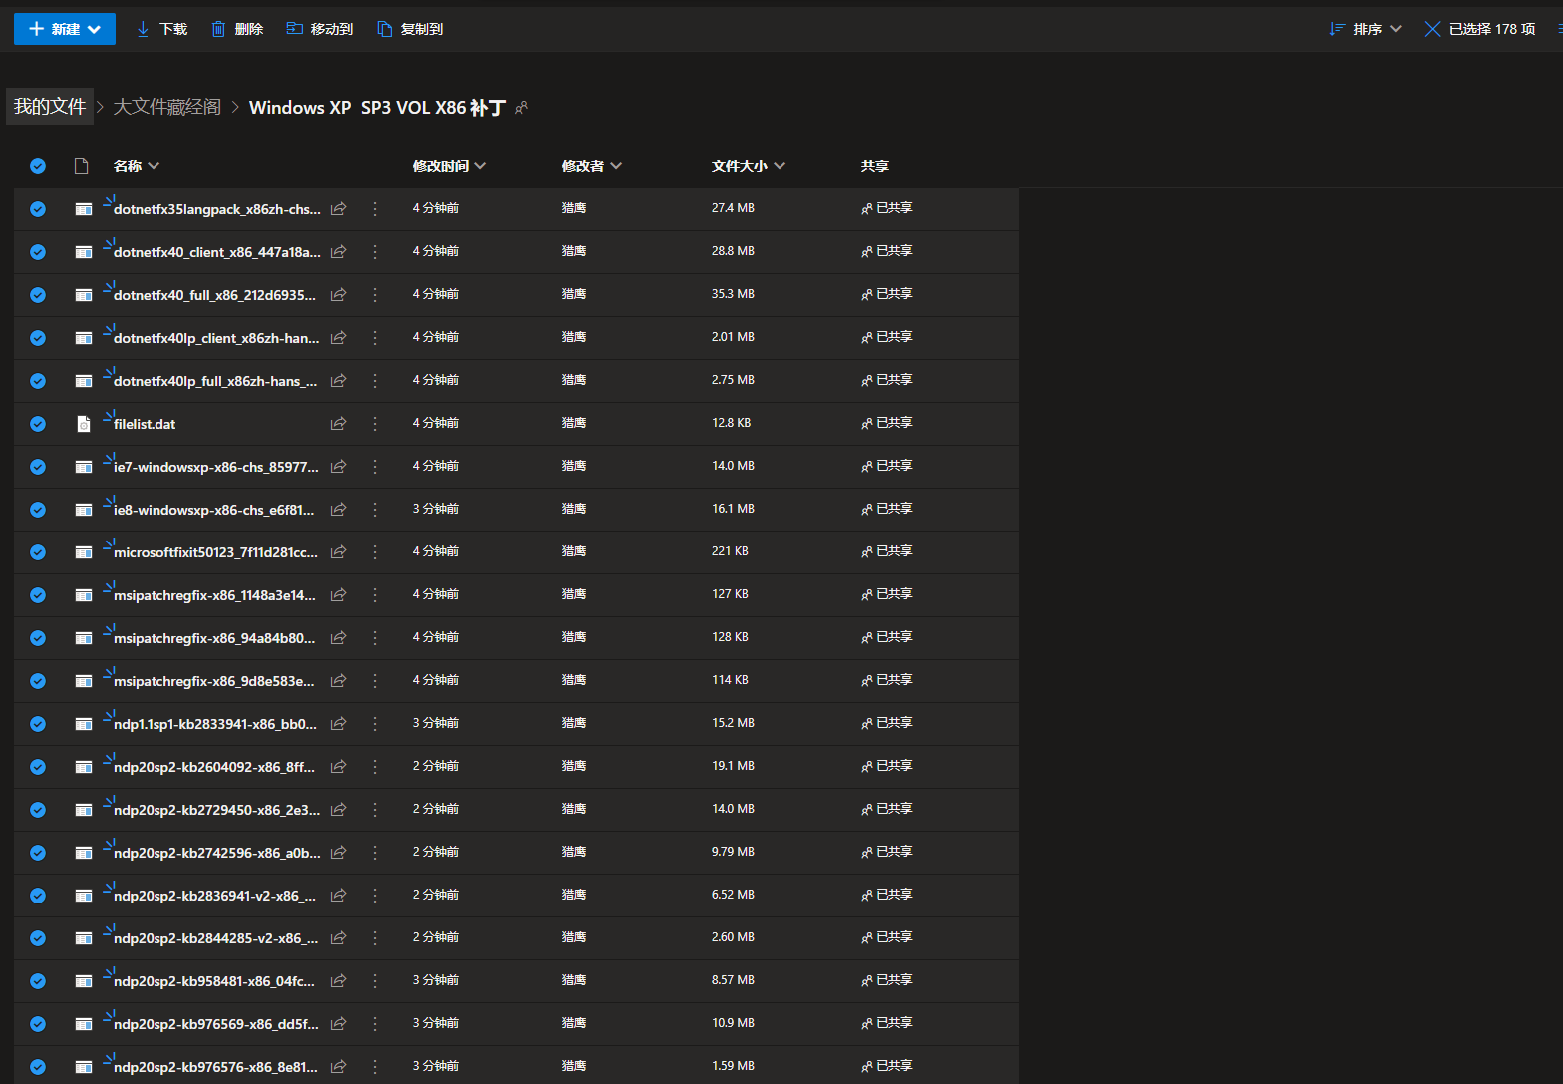The width and height of the screenshot is (1563, 1084).
Task: Clear selection of 178 items
Action: tap(1432, 29)
